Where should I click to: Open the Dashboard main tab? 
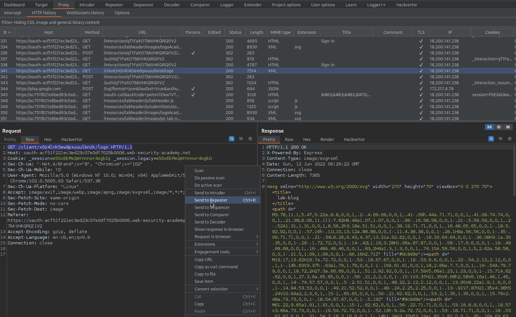tap(14, 5)
